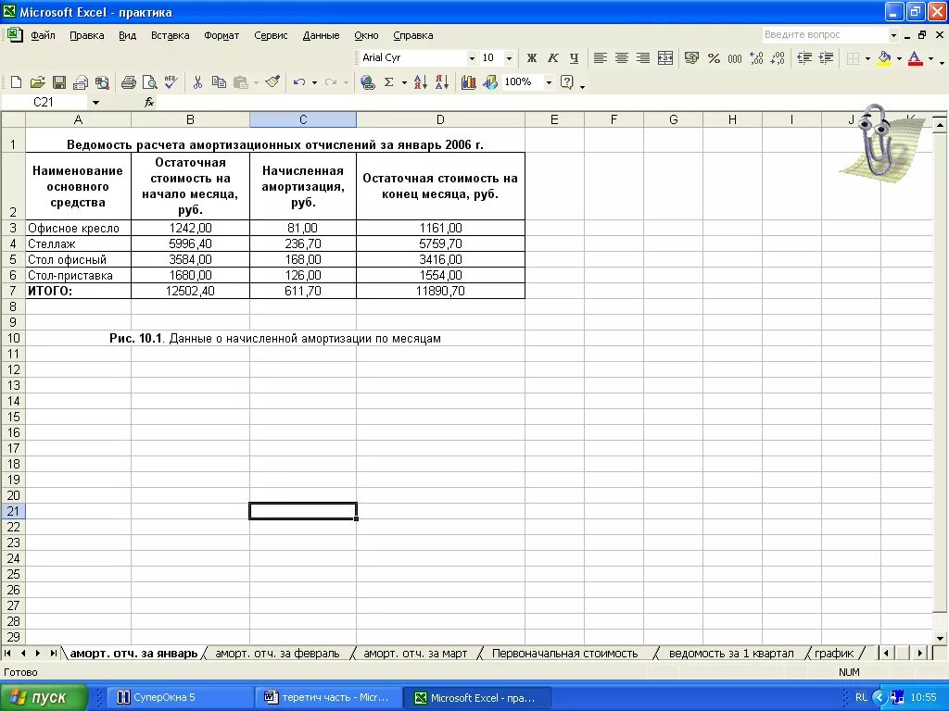
Task: Click the Print icon
Action: pyautogui.click(x=128, y=82)
